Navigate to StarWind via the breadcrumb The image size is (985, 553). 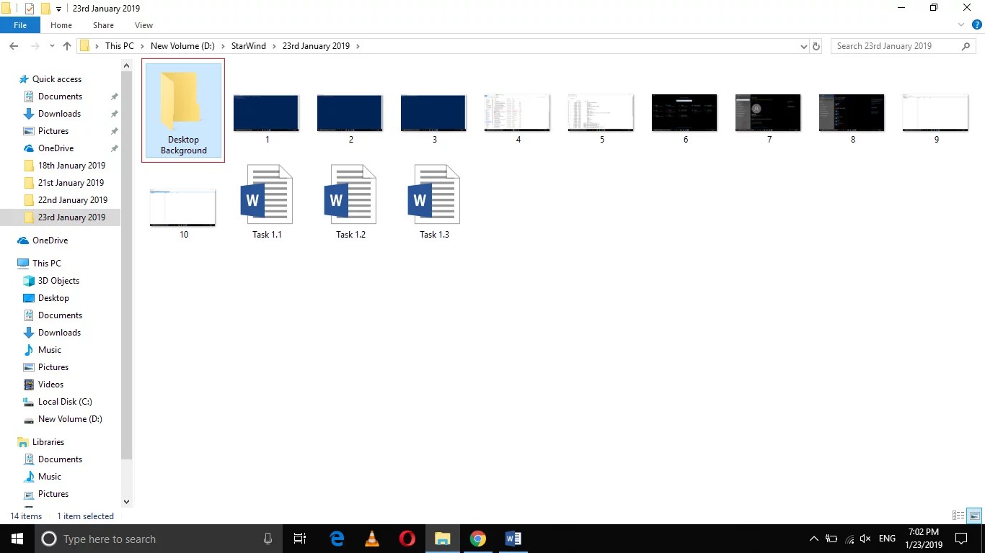point(248,45)
